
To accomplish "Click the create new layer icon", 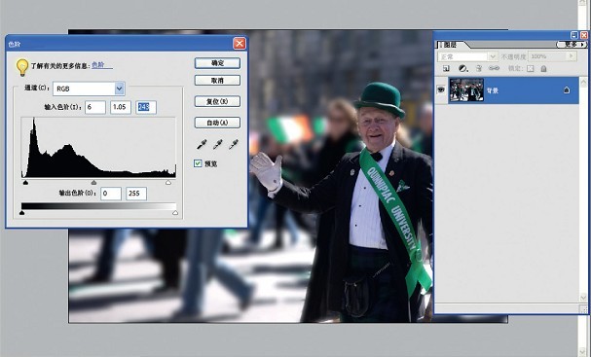I will (x=446, y=68).
